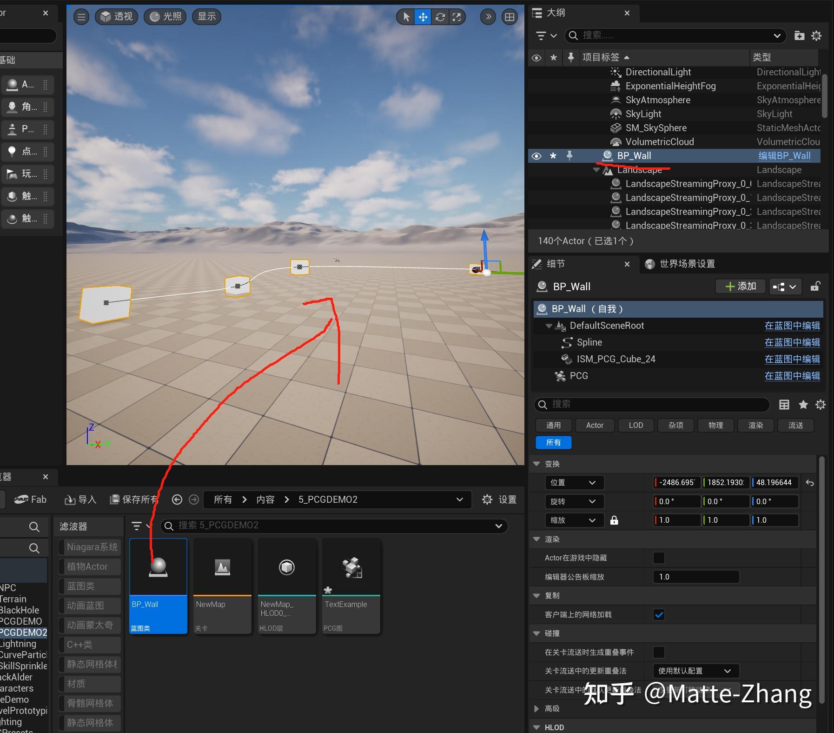Screen dimensions: 834x733
Task: Select the Move tool in the viewport toolbar
Action: pyautogui.click(x=422, y=17)
